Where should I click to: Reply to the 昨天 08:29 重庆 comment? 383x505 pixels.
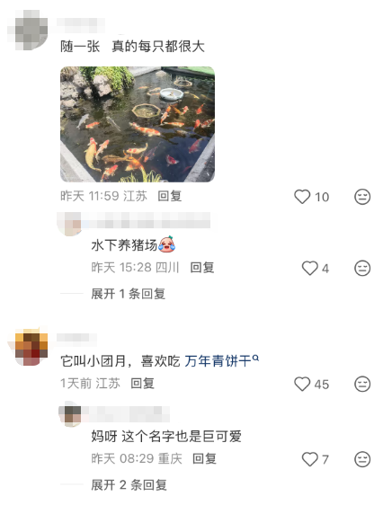(x=204, y=458)
